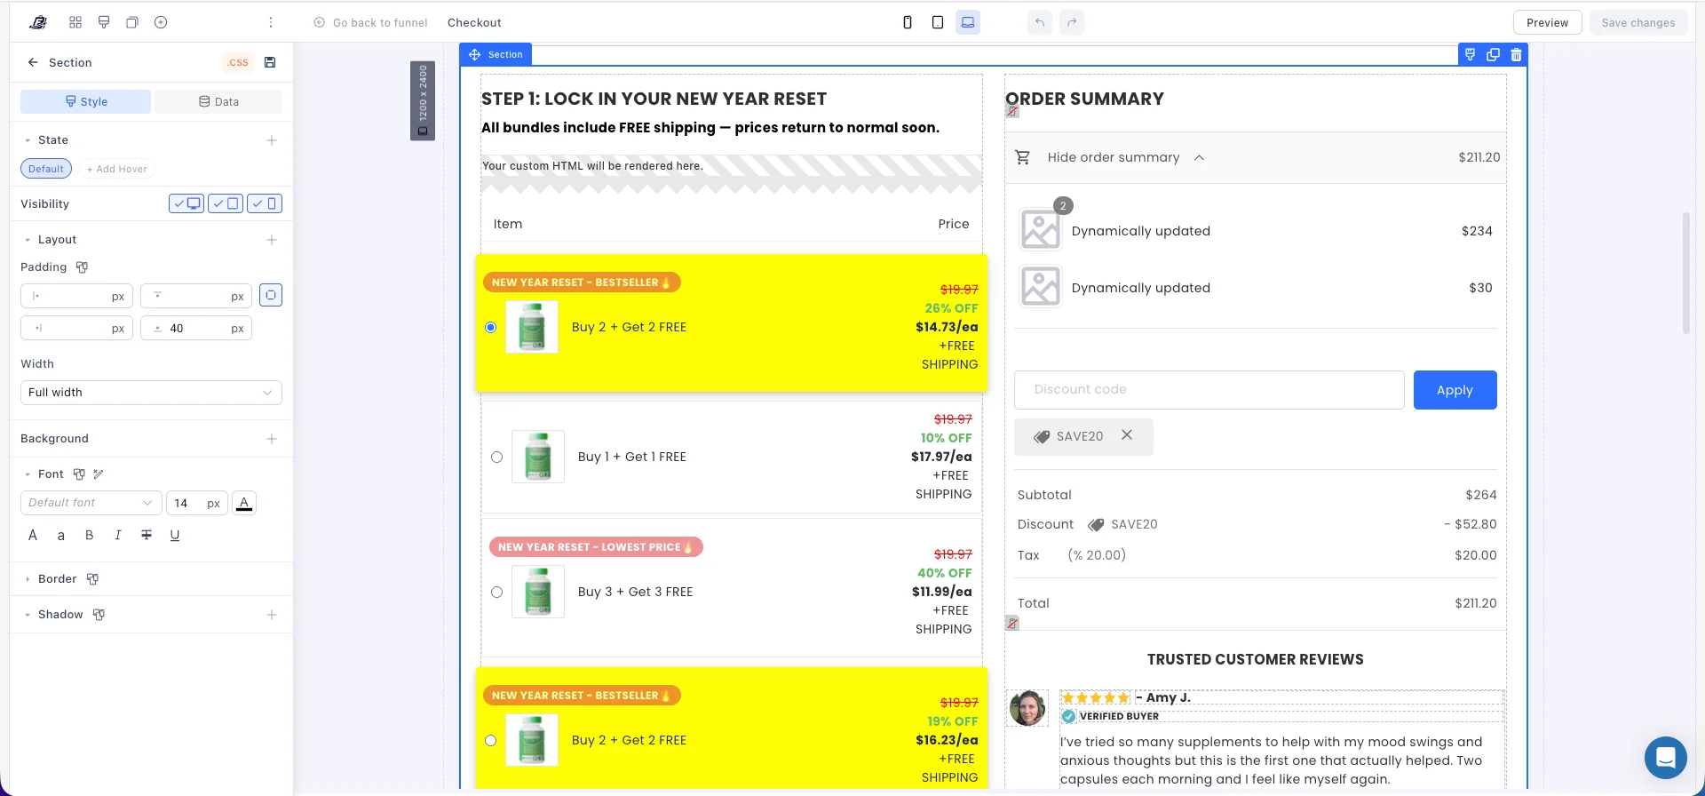Collapse Hide order summary chevron

tap(1199, 157)
